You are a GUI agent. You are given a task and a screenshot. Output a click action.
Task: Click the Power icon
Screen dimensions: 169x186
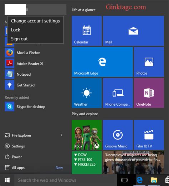click(7, 157)
